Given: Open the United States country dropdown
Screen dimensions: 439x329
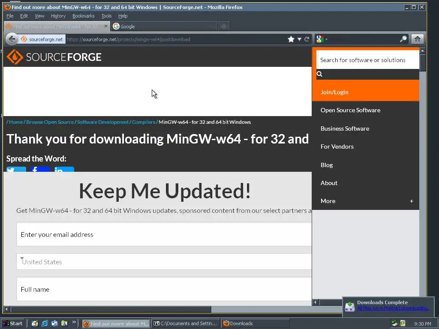Looking at the screenshot, I should coord(164,262).
